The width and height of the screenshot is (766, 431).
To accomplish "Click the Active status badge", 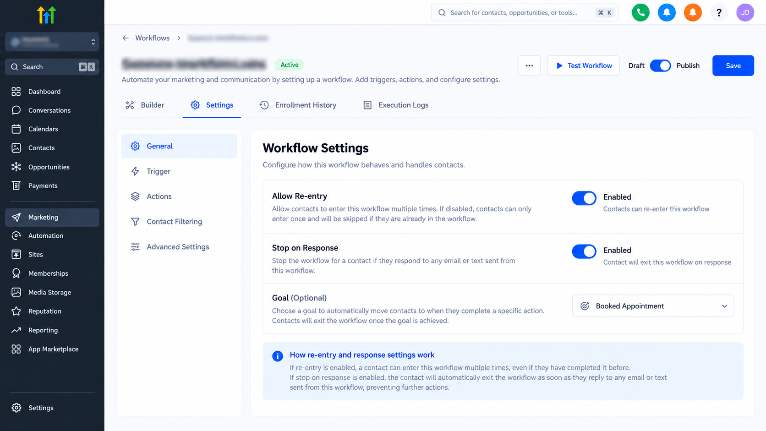I will pyautogui.click(x=290, y=65).
